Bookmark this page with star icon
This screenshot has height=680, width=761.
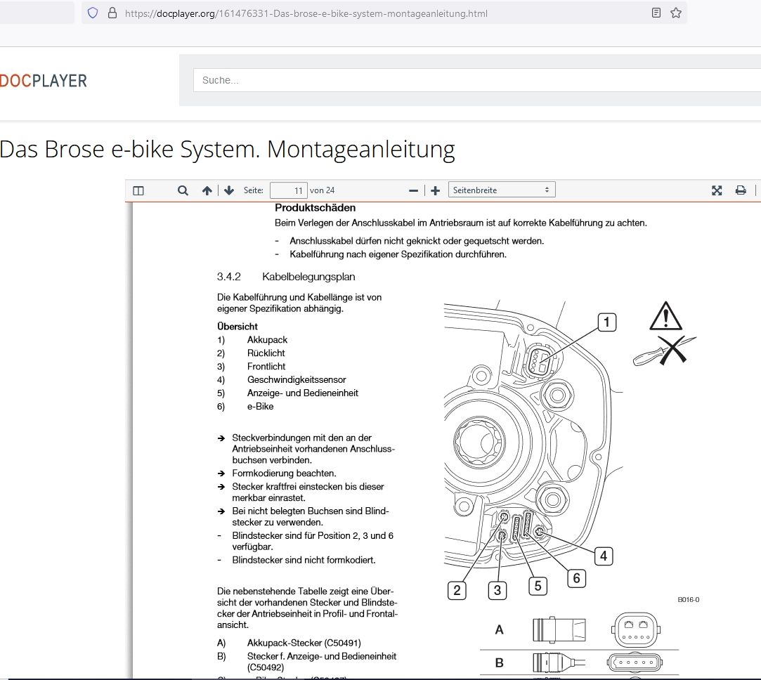pyautogui.click(x=675, y=13)
